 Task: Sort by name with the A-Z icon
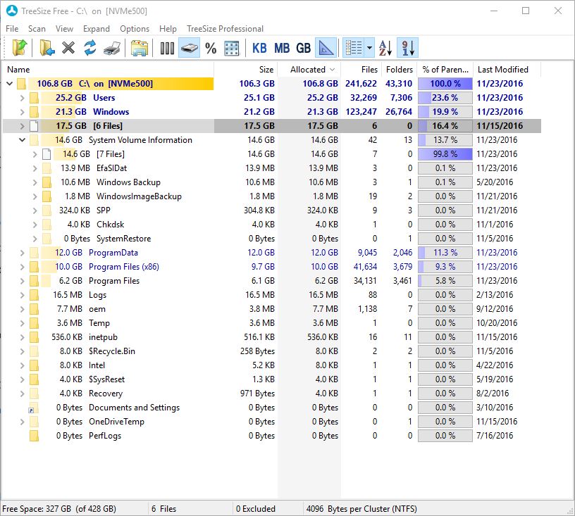(x=385, y=48)
